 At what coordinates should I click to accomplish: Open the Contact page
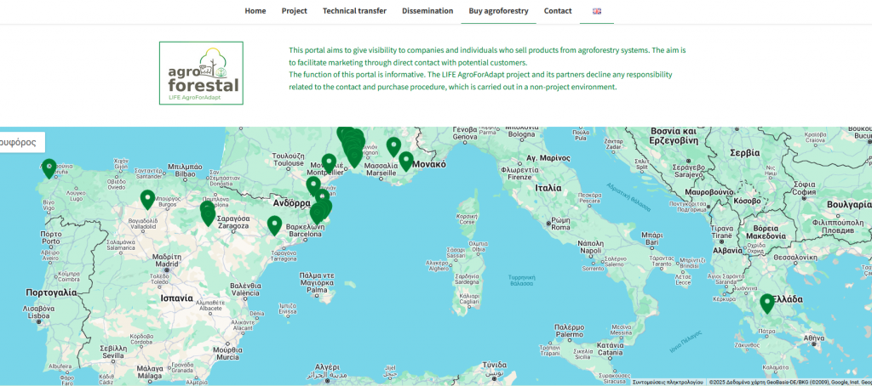click(558, 11)
